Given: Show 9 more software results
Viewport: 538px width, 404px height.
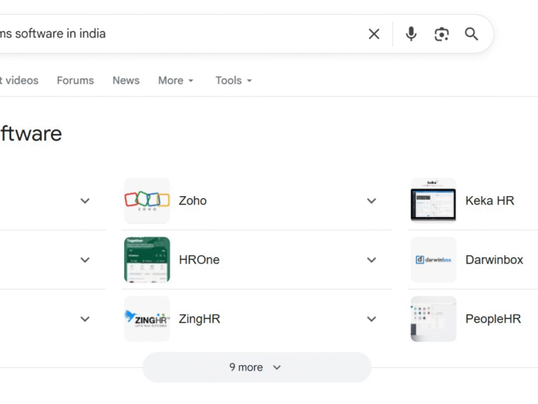Looking at the screenshot, I should [256, 367].
